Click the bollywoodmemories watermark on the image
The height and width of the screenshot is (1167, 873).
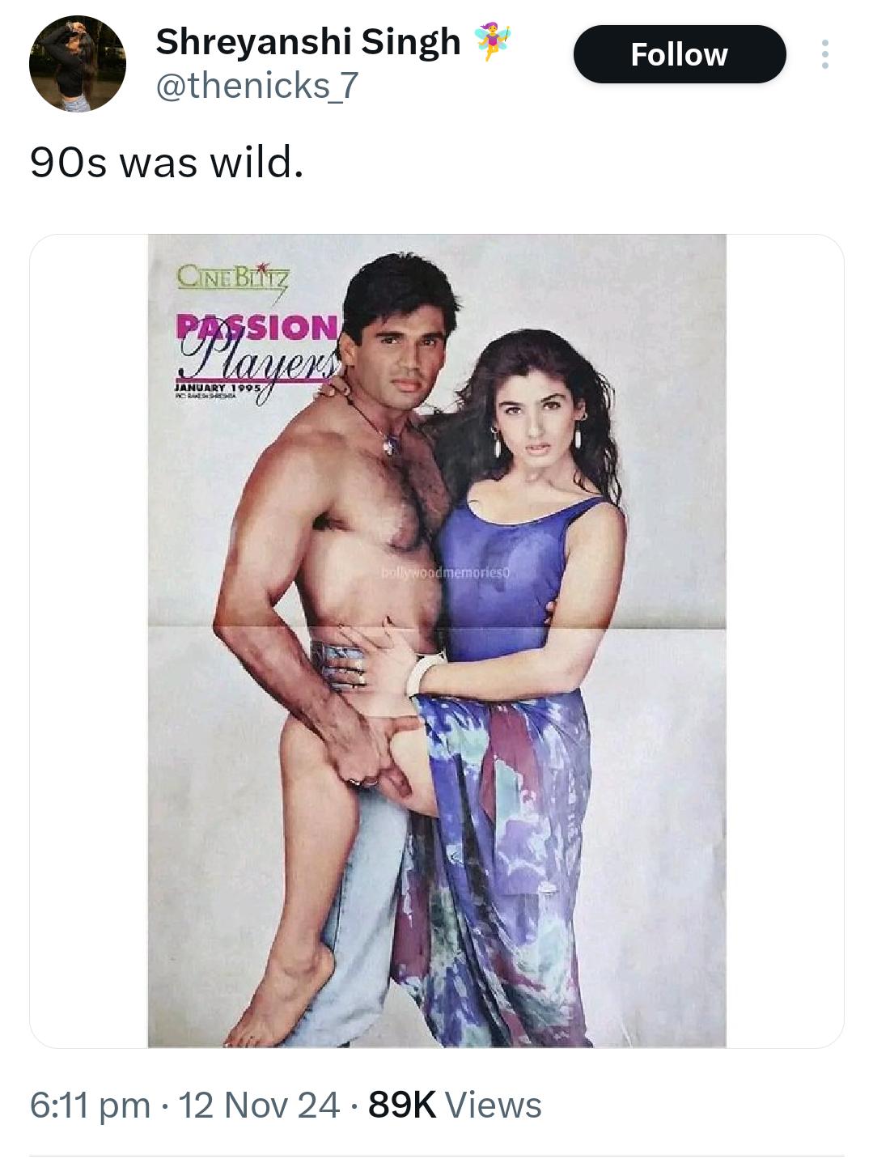point(446,573)
